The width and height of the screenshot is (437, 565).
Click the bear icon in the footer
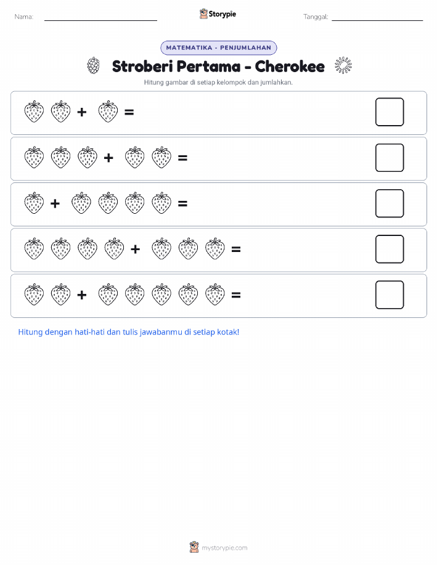click(194, 547)
